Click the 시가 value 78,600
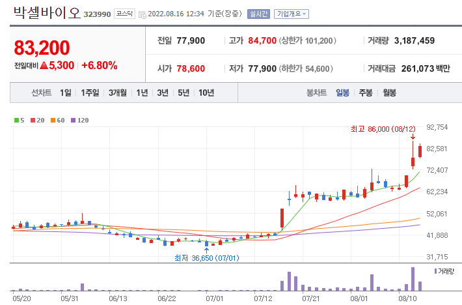462x305 pixels. (191, 68)
